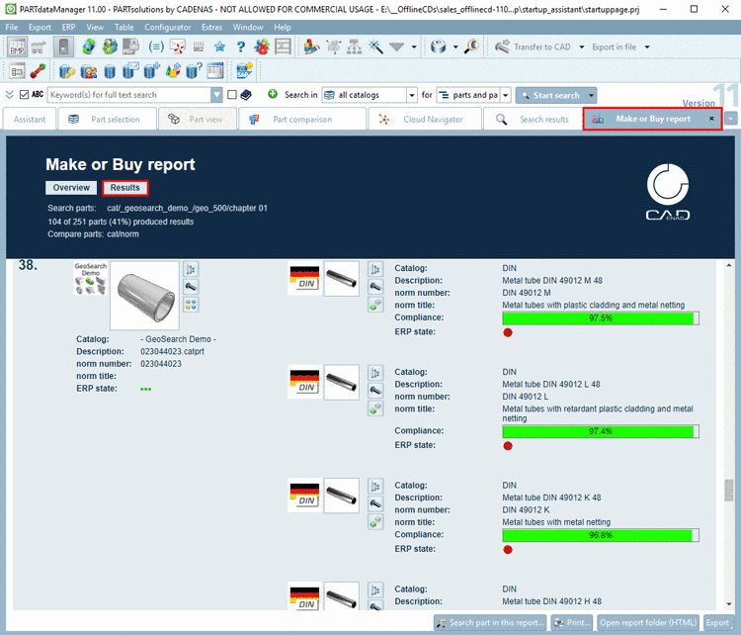This screenshot has width=741, height=635.
Task: Click the report vertical scrollbar thumb
Action: pos(729,490)
